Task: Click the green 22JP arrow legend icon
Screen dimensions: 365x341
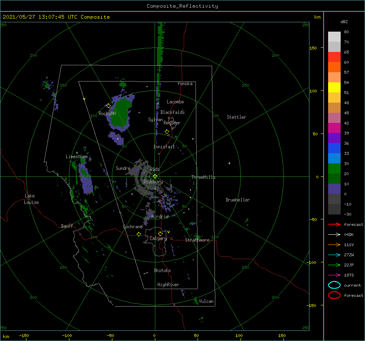Action: pos(334,265)
